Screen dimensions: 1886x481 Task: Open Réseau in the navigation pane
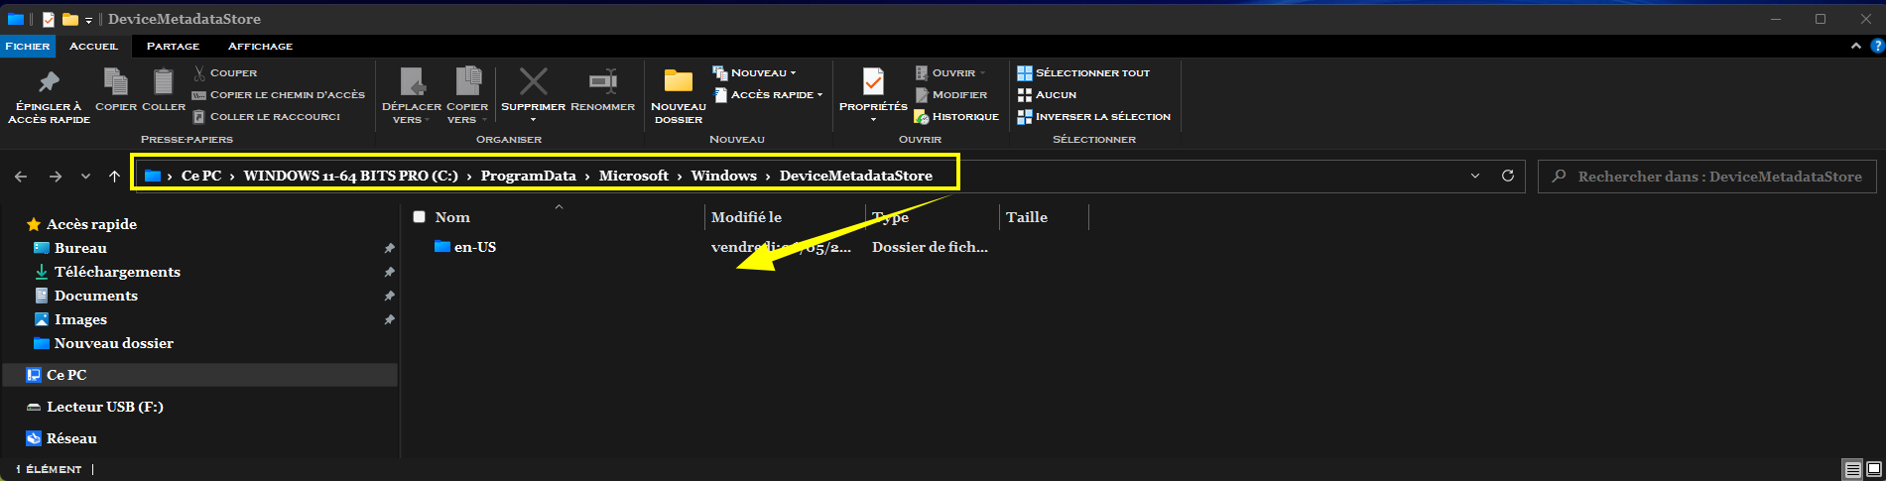(x=71, y=438)
